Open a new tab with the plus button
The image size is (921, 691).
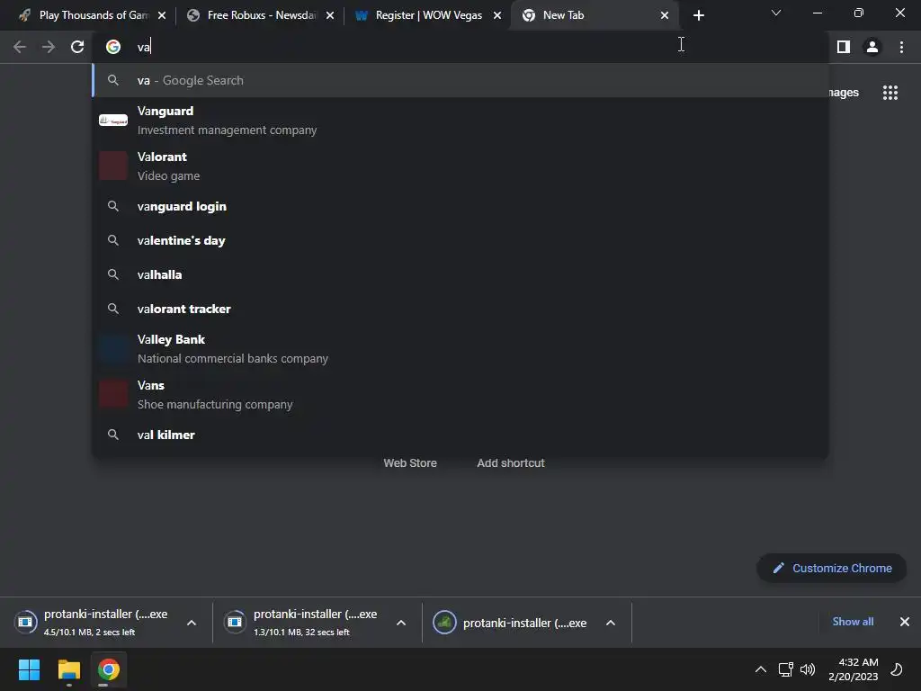[698, 15]
